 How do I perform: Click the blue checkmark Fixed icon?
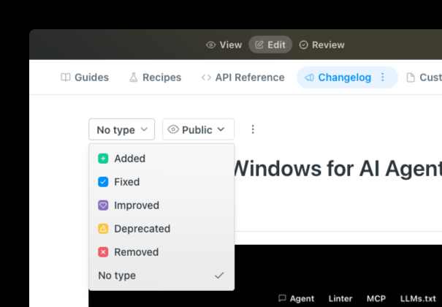[x=103, y=182]
